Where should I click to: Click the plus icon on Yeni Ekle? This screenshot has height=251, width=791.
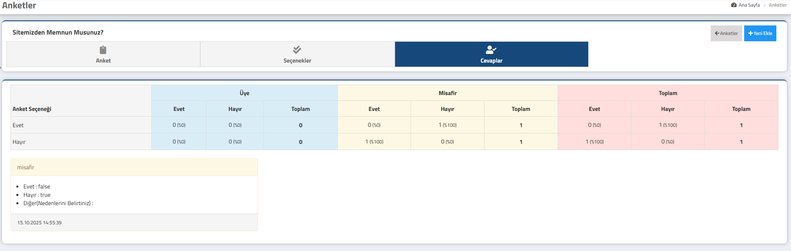(750, 33)
